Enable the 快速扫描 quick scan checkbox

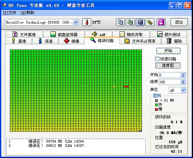[157, 59]
